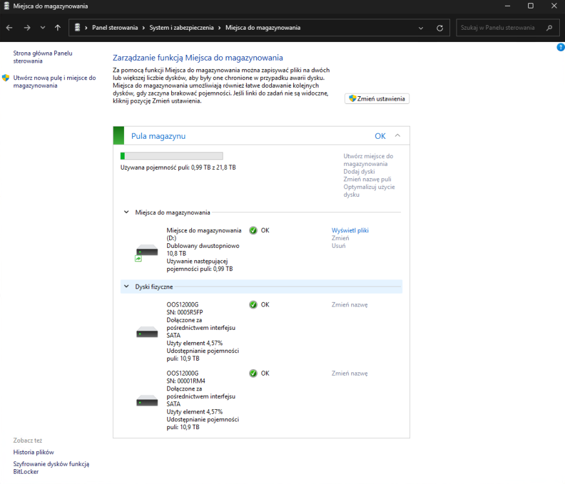The width and height of the screenshot is (565, 484).
Task: Go up one level using the up arrow
Action: pos(57,27)
